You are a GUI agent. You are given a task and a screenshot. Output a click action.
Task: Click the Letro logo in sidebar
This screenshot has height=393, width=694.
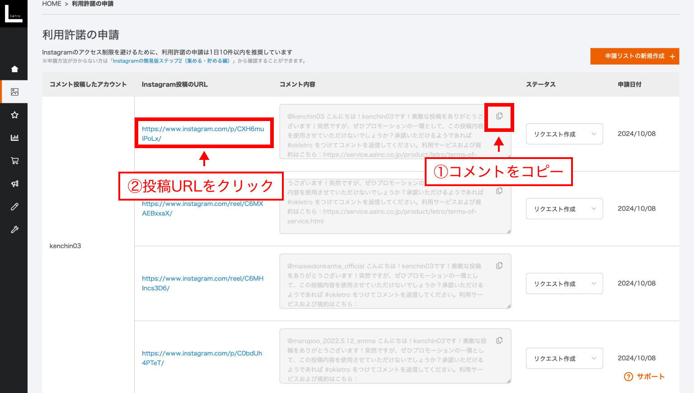[x=14, y=14]
